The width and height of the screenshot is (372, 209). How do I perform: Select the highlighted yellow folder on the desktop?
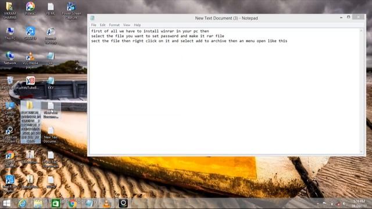[30, 122]
